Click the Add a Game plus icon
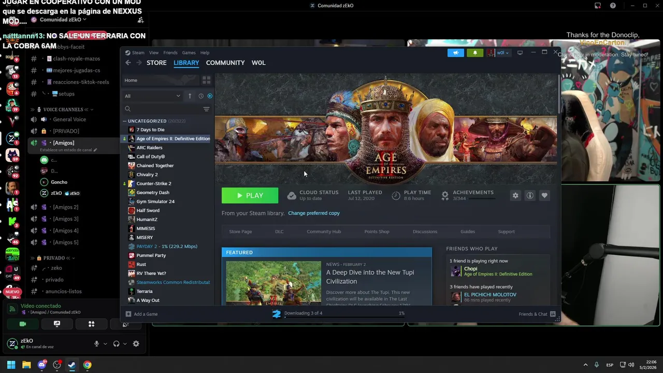Viewport: 663px width, 373px height. coord(128,314)
